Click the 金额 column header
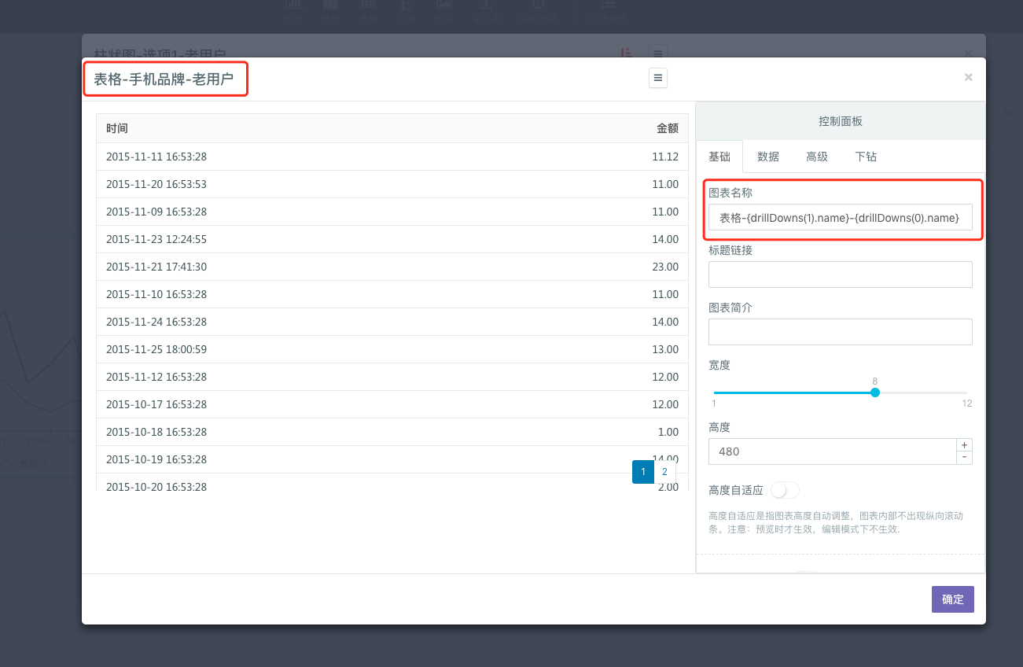This screenshot has width=1023, height=667. click(668, 128)
